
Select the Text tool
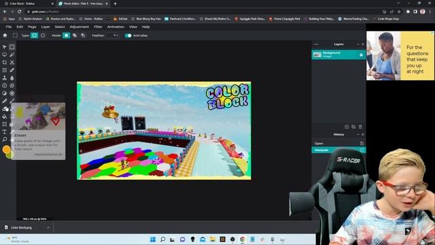[x=5, y=132]
